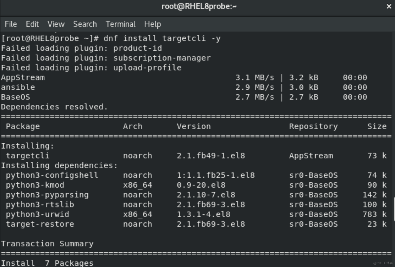Click version 0.9-20.el8
Viewport: 395px width, 267px height.
coord(201,185)
